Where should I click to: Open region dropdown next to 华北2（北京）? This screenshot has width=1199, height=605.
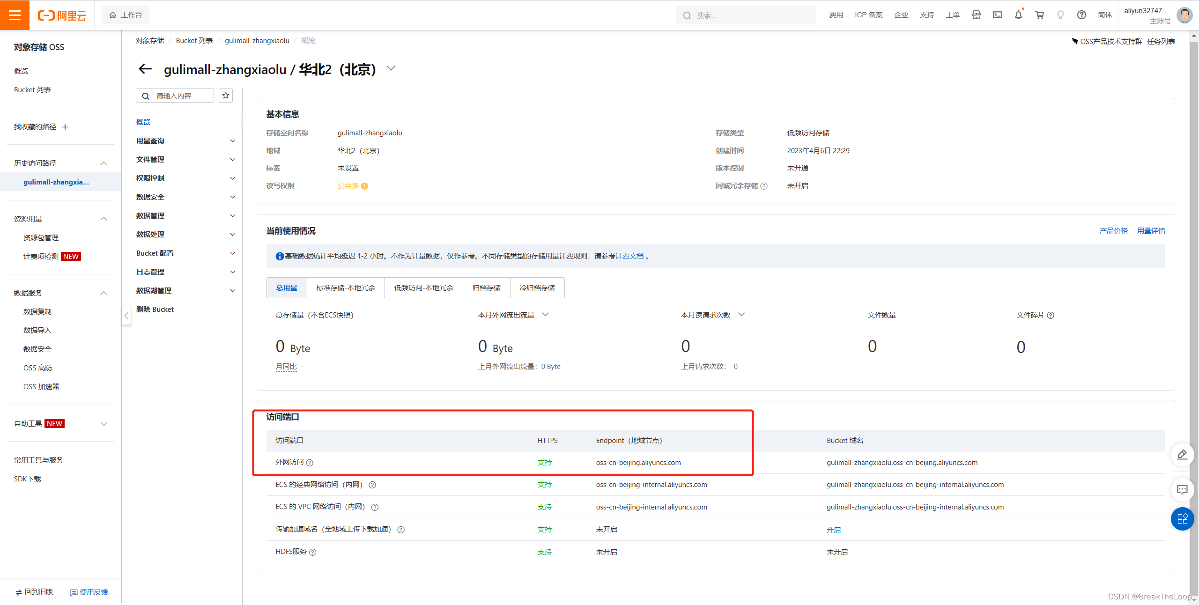pyautogui.click(x=391, y=68)
